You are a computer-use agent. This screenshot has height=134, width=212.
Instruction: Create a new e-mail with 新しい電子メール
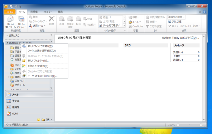[11, 22]
